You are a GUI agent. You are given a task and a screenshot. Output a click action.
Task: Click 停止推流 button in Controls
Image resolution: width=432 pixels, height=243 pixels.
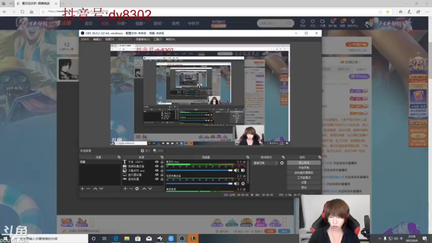(304, 163)
